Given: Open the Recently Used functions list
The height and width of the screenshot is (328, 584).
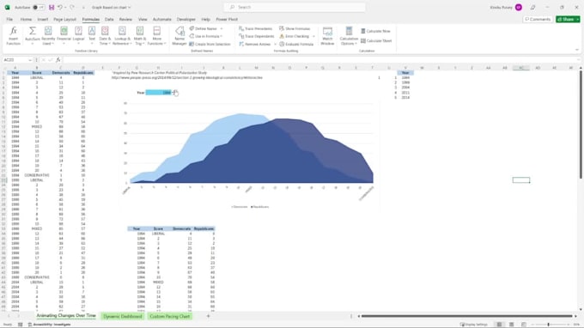Looking at the screenshot, I should click(x=48, y=36).
